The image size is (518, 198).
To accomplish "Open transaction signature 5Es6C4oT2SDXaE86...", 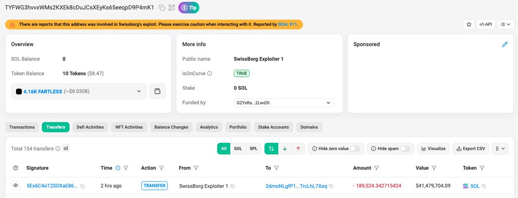I will (52, 186).
